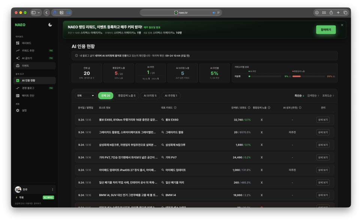Open the Notion extension icon in the toolbar
Image resolution: width=362 pixels, height=222 pixels.
61,13
